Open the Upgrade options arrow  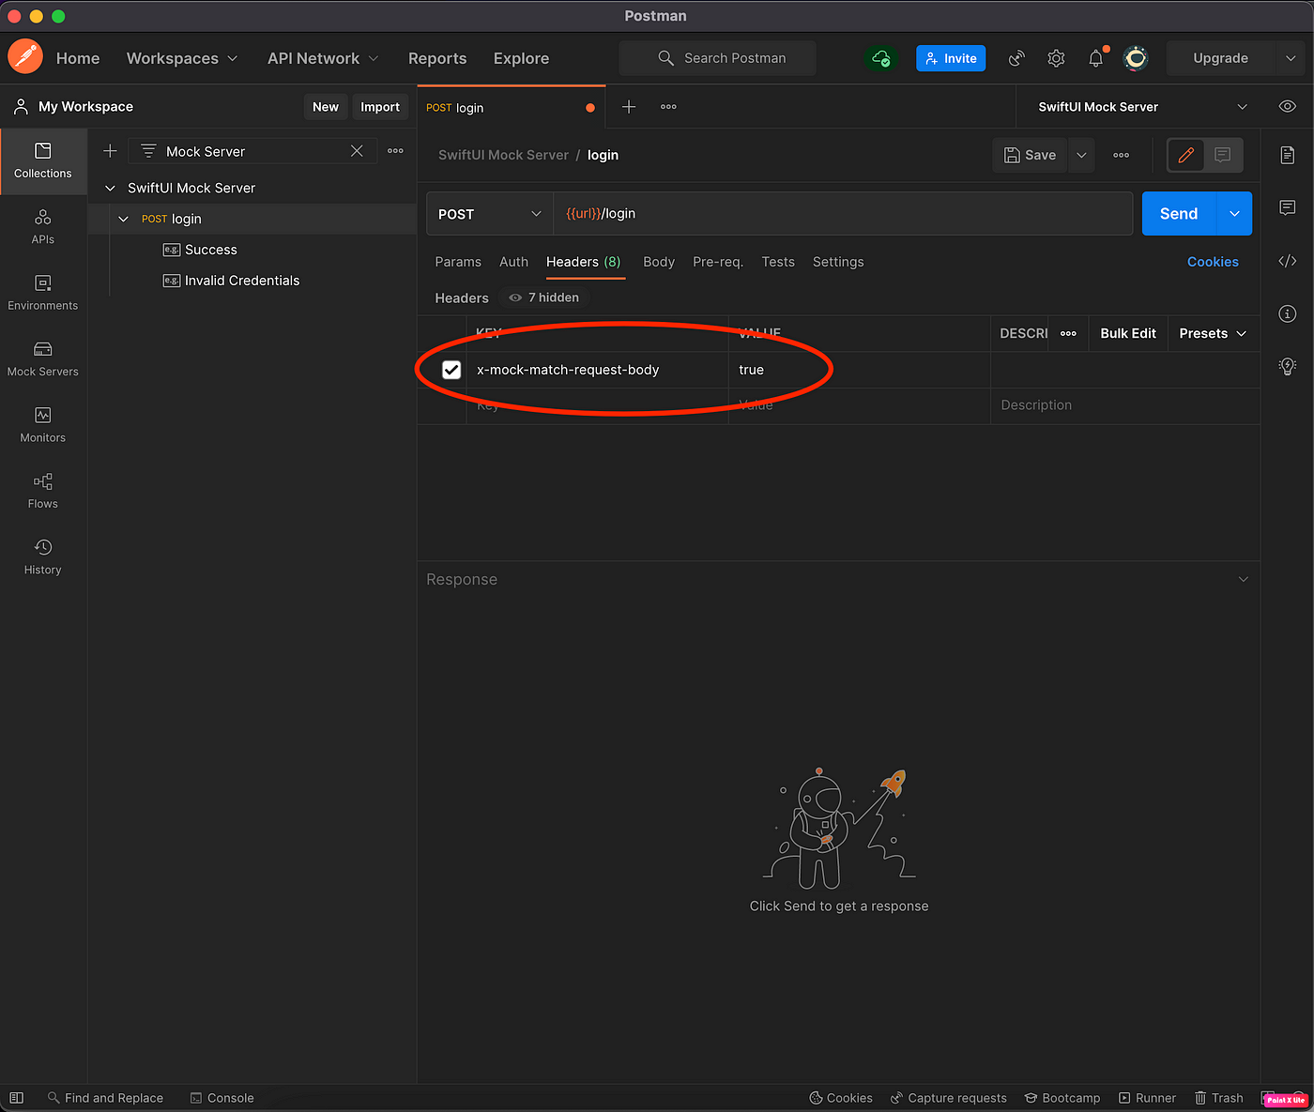coord(1291,58)
